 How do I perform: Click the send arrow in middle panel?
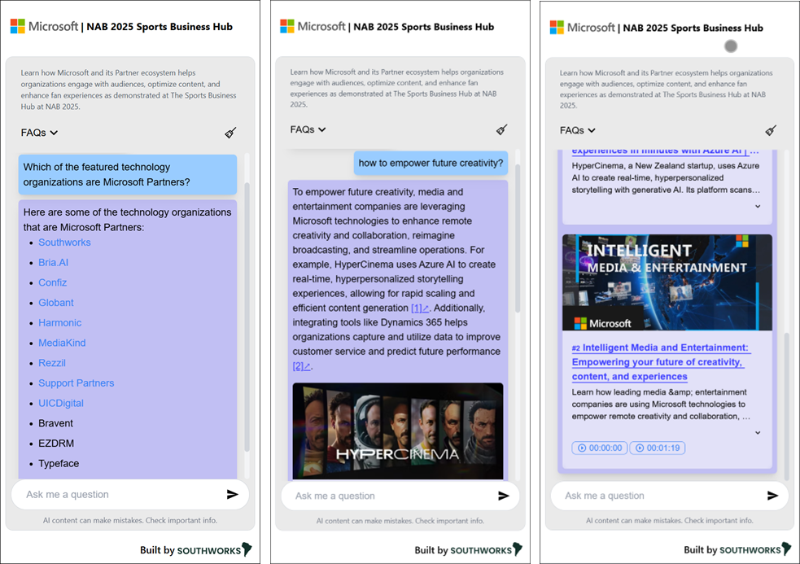click(504, 496)
